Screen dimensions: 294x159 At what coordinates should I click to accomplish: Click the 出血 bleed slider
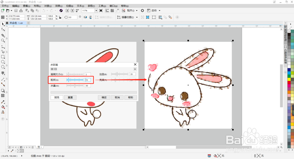(x=119, y=74)
